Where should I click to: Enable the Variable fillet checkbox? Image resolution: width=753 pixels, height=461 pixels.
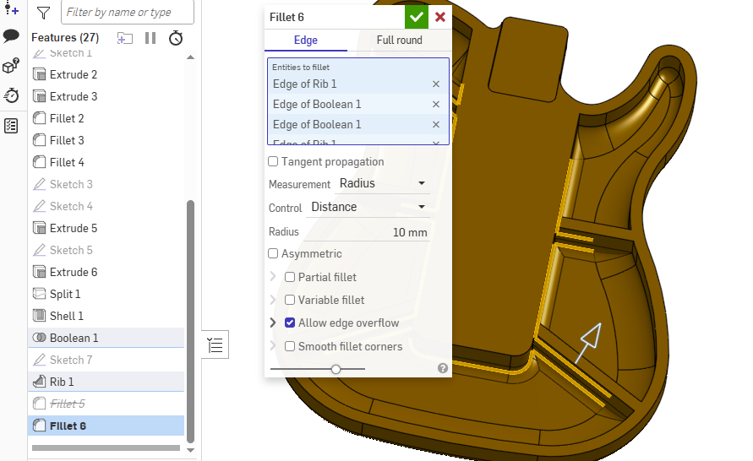click(x=290, y=300)
